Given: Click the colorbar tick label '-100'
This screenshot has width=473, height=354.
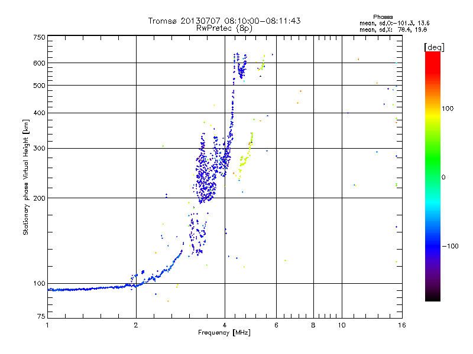Looking at the screenshot, I should click(x=450, y=246).
